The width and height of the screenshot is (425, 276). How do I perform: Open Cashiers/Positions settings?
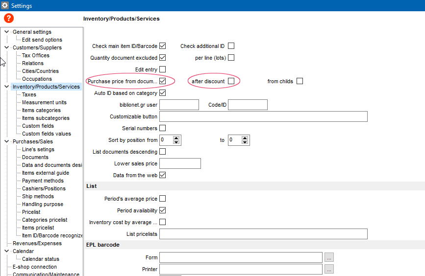44,188
